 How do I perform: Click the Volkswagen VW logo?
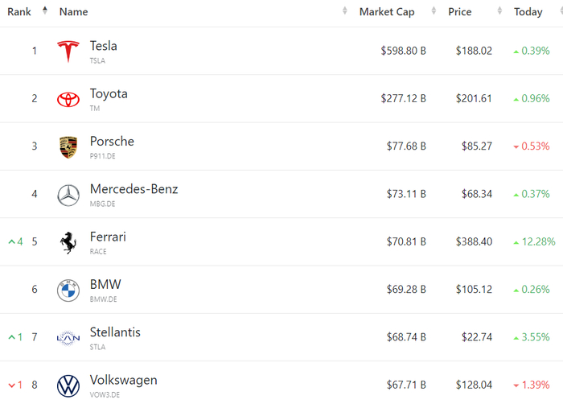(x=68, y=386)
